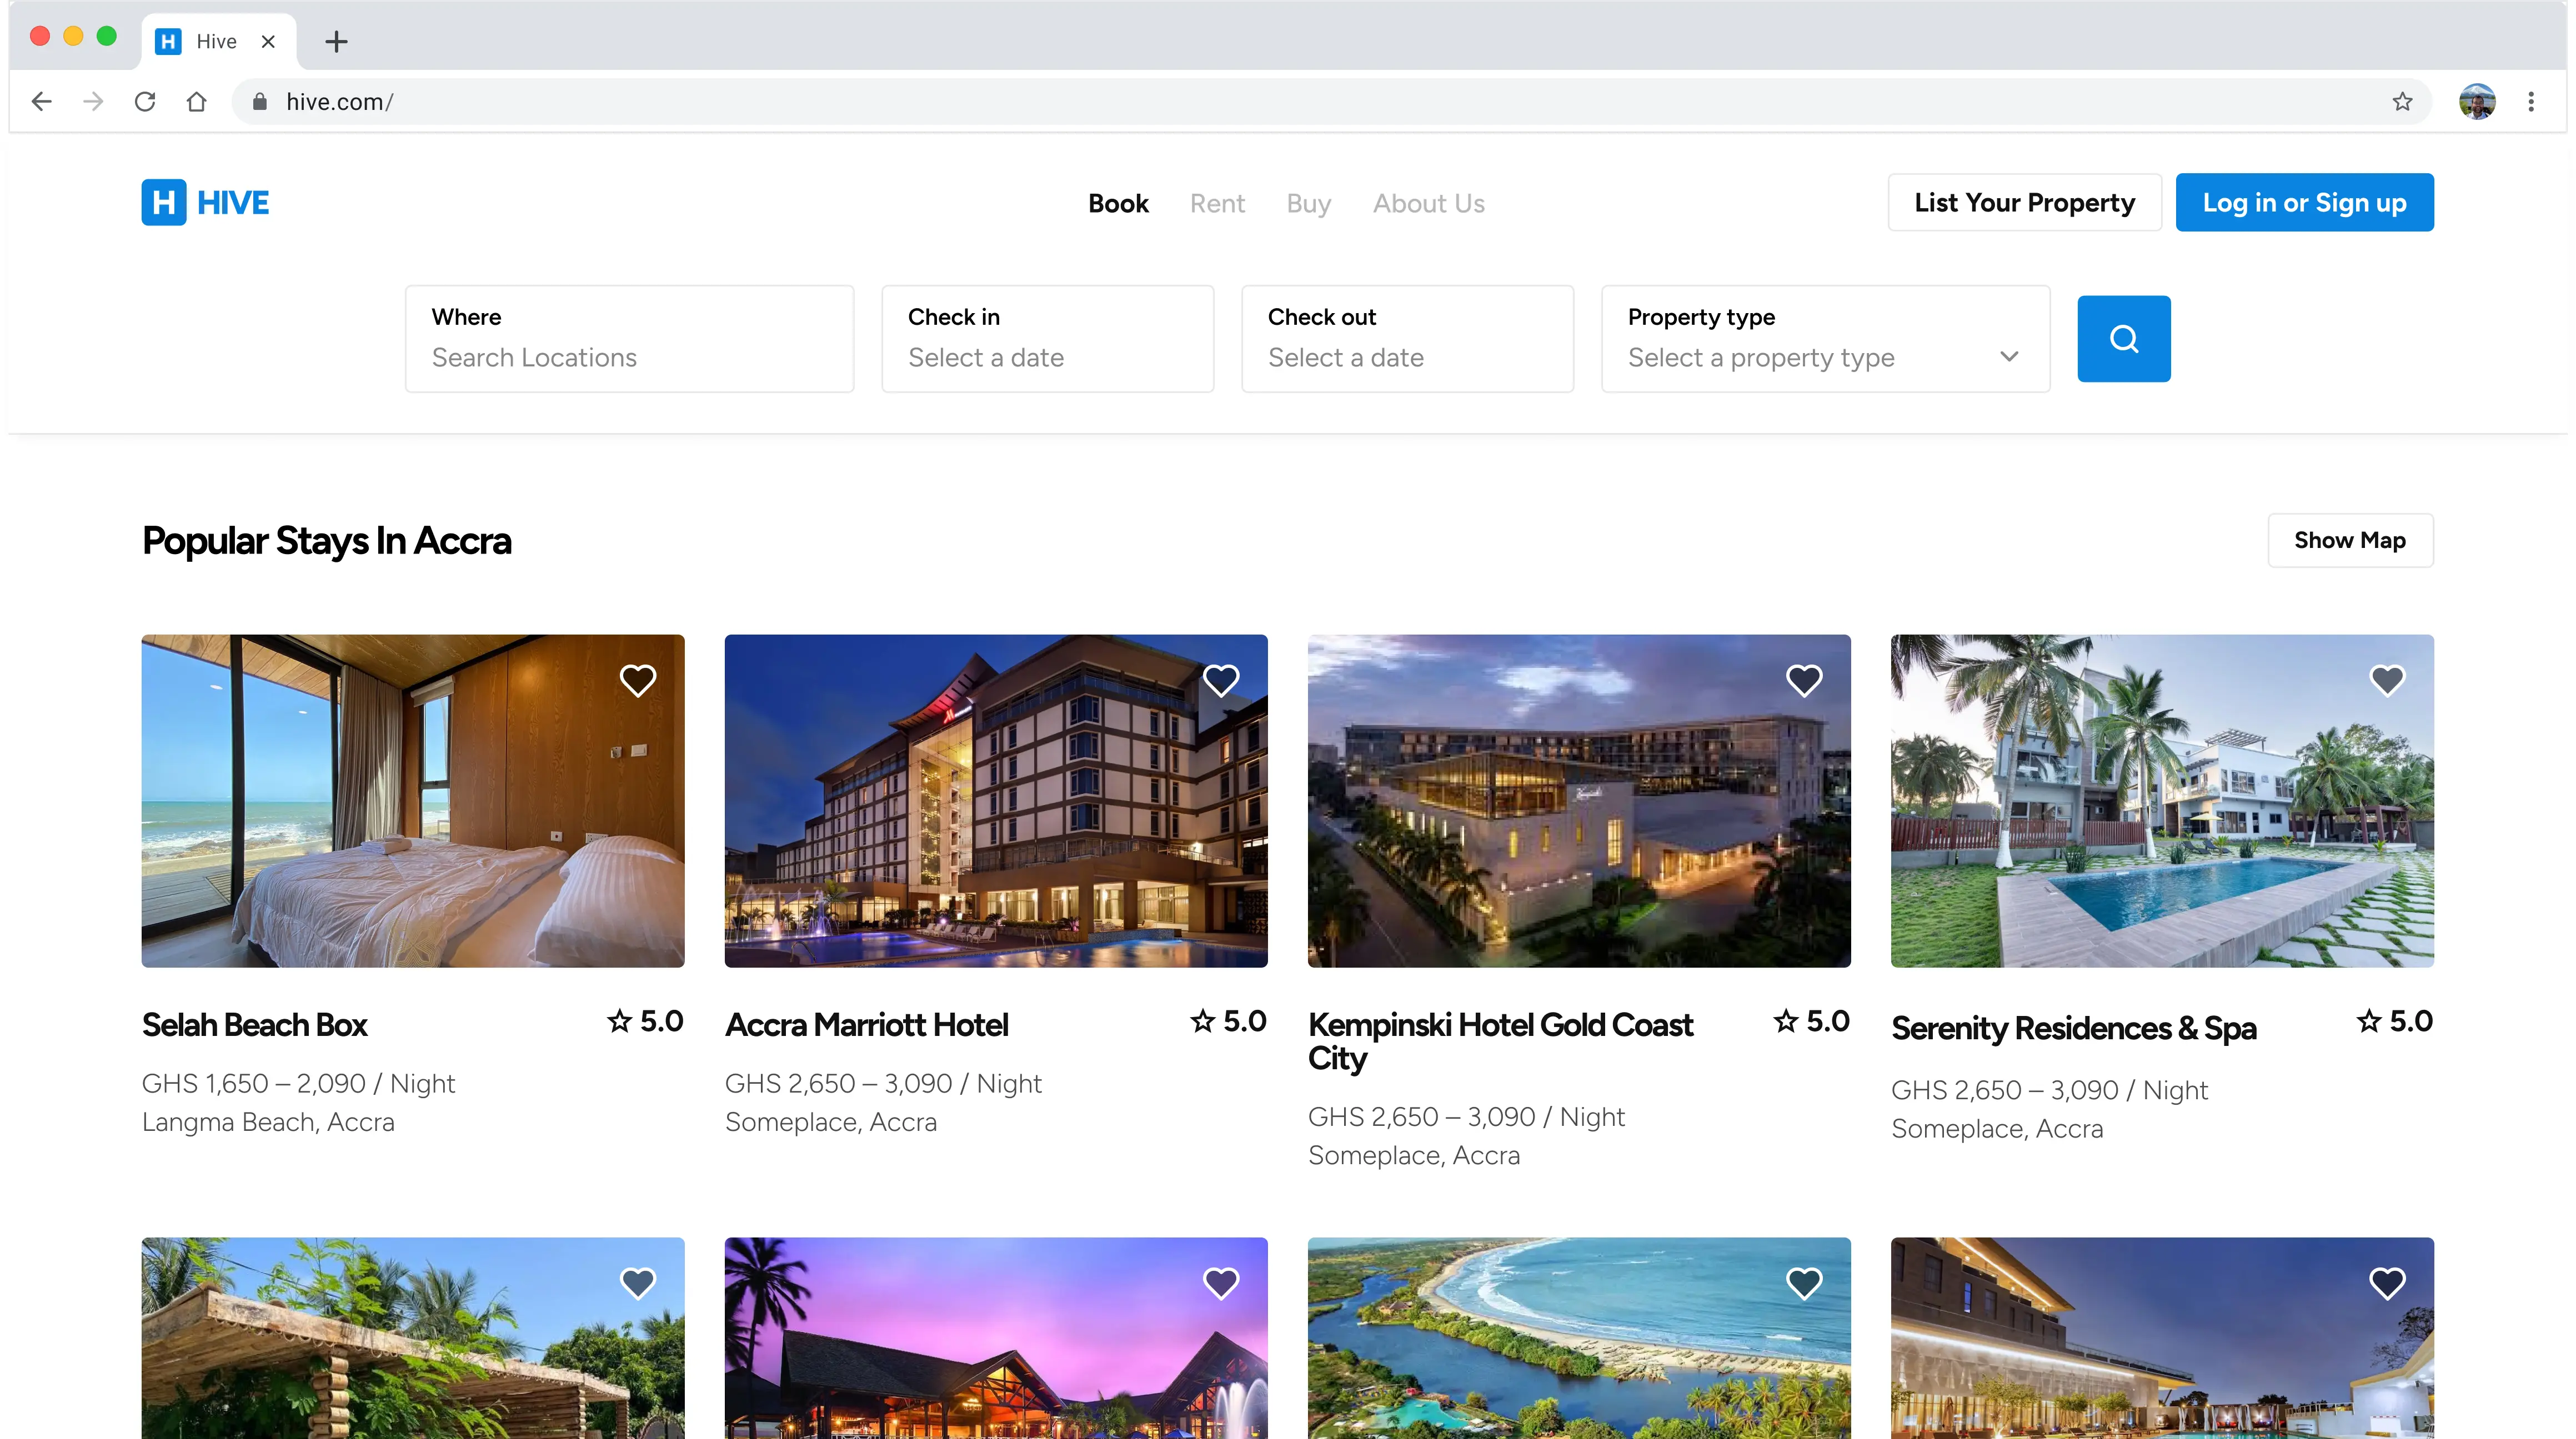Switch to the Rent tab
The width and height of the screenshot is (2576, 1439).
(1217, 204)
